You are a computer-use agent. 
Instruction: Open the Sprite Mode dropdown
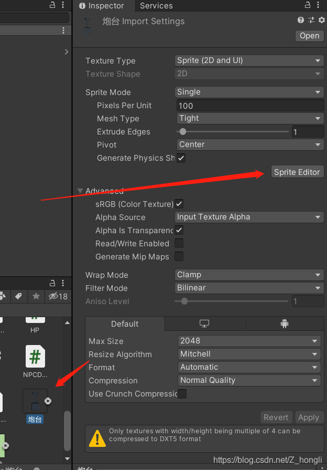coord(249,92)
